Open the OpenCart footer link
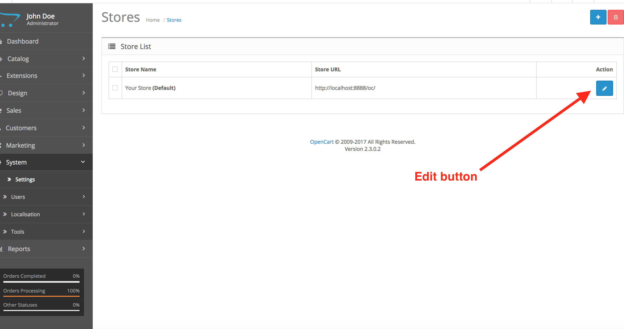624x329 pixels. click(x=322, y=142)
